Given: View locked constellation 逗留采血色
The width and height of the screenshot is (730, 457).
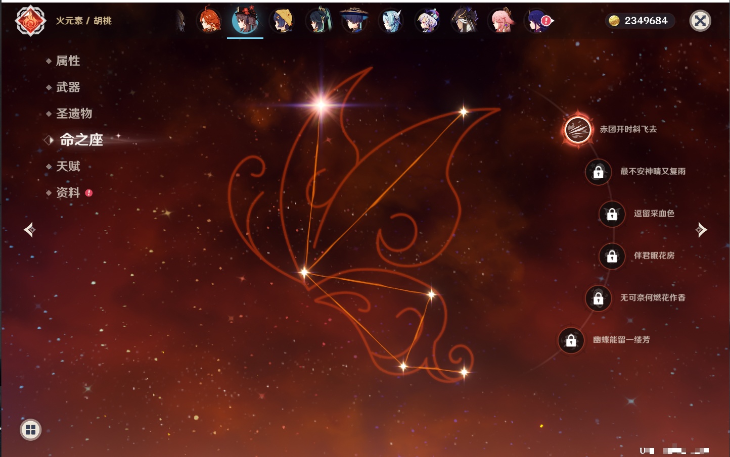Looking at the screenshot, I should coord(612,214).
